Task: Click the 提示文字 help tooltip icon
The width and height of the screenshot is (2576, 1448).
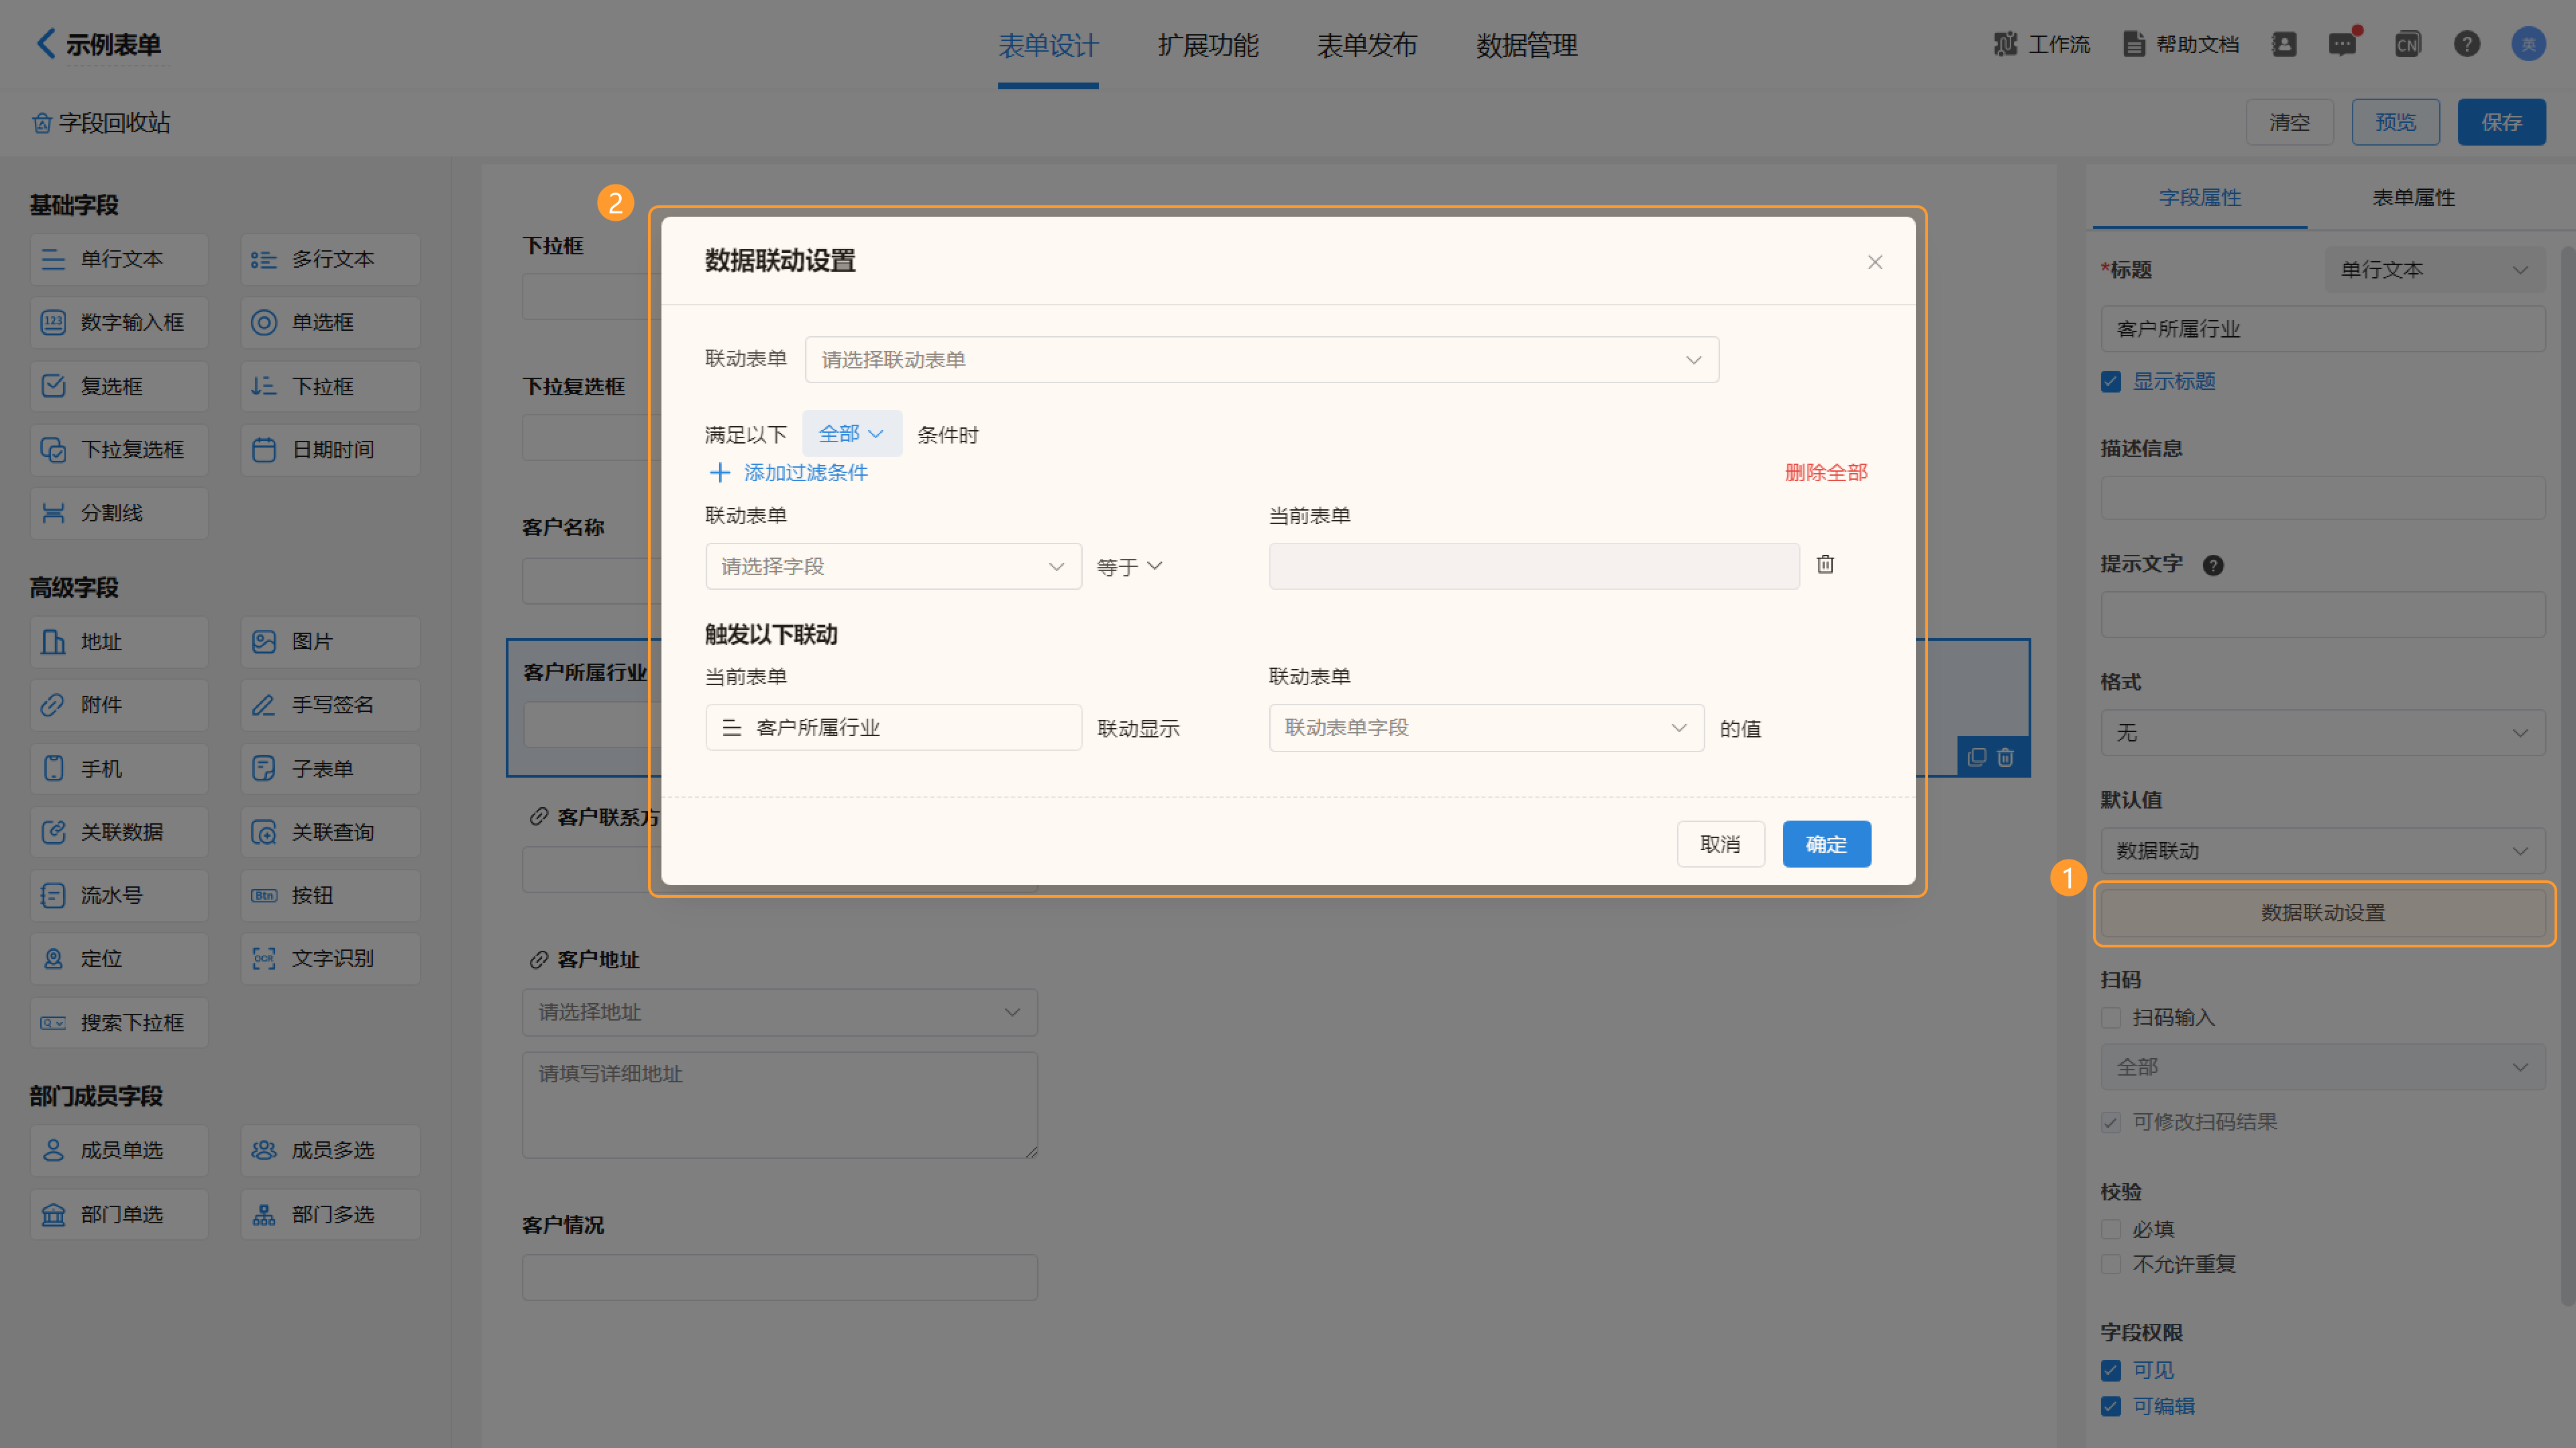Action: tap(2213, 565)
